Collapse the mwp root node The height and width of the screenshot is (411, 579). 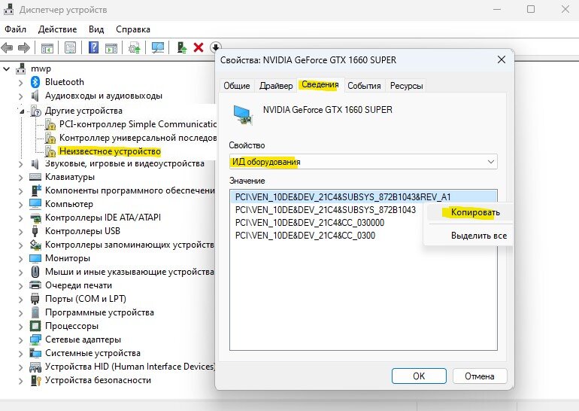(x=7, y=68)
